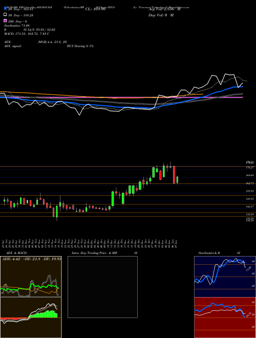Click the thick blue 20-day moving average line end
Screen dimensions: 256x338
242,87
